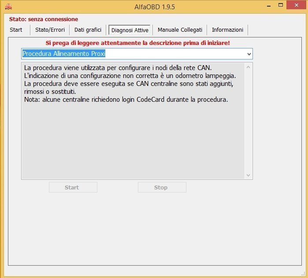The width and height of the screenshot is (308, 278).
Task: Switch to the Informazioni tab
Action: point(227,30)
